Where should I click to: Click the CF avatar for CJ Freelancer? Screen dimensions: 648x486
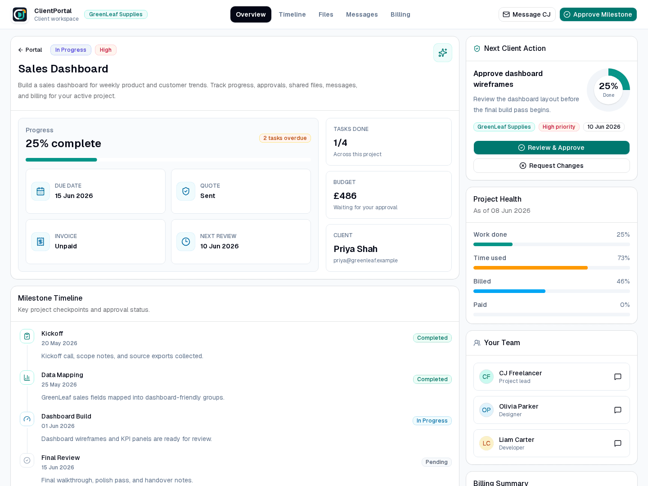click(x=486, y=377)
